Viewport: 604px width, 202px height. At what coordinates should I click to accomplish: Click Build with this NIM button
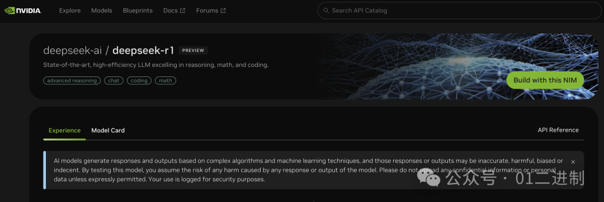pyautogui.click(x=545, y=80)
